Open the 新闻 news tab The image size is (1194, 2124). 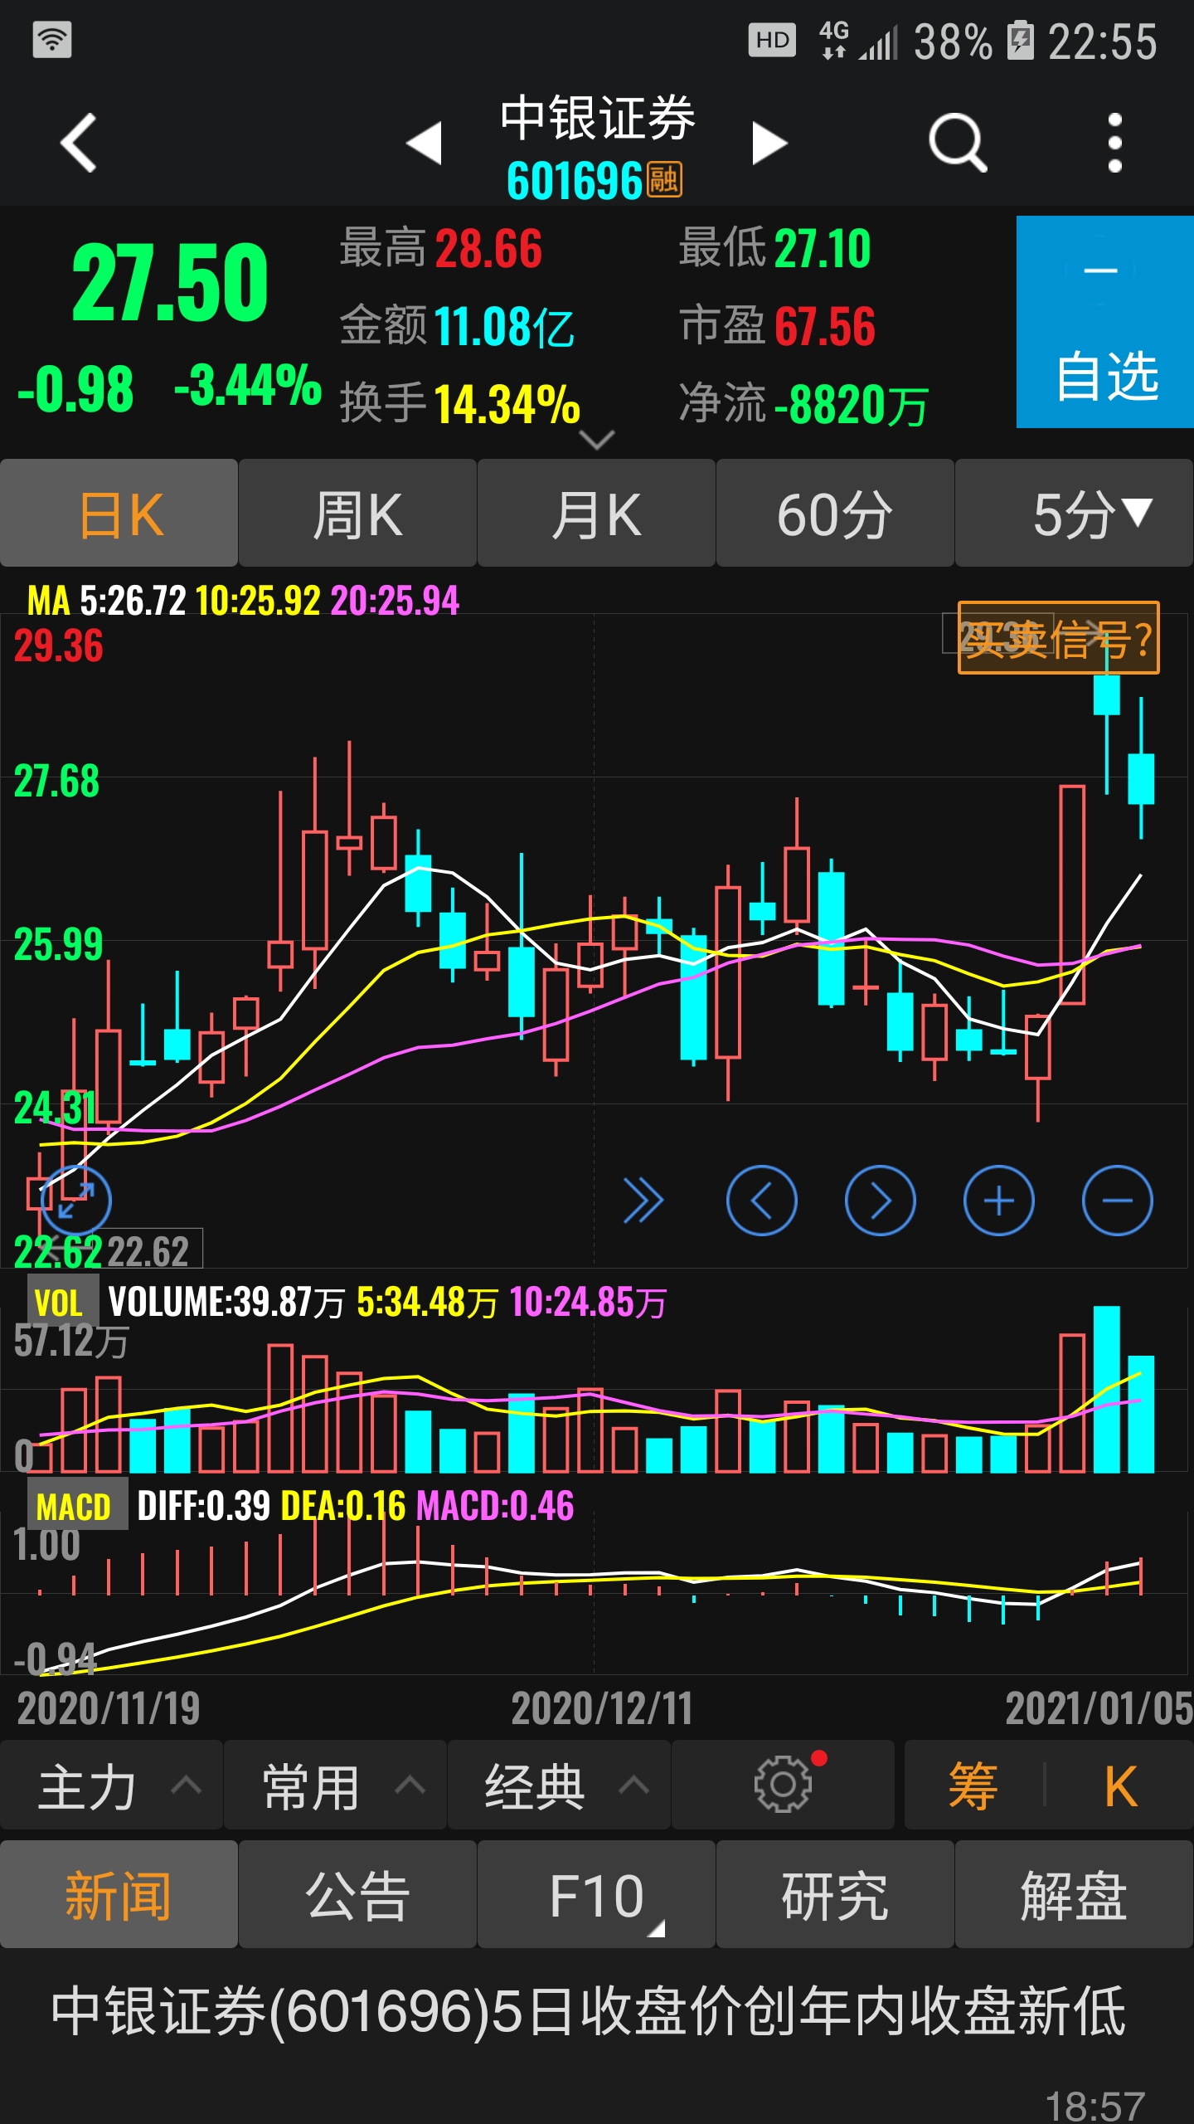point(119,1895)
